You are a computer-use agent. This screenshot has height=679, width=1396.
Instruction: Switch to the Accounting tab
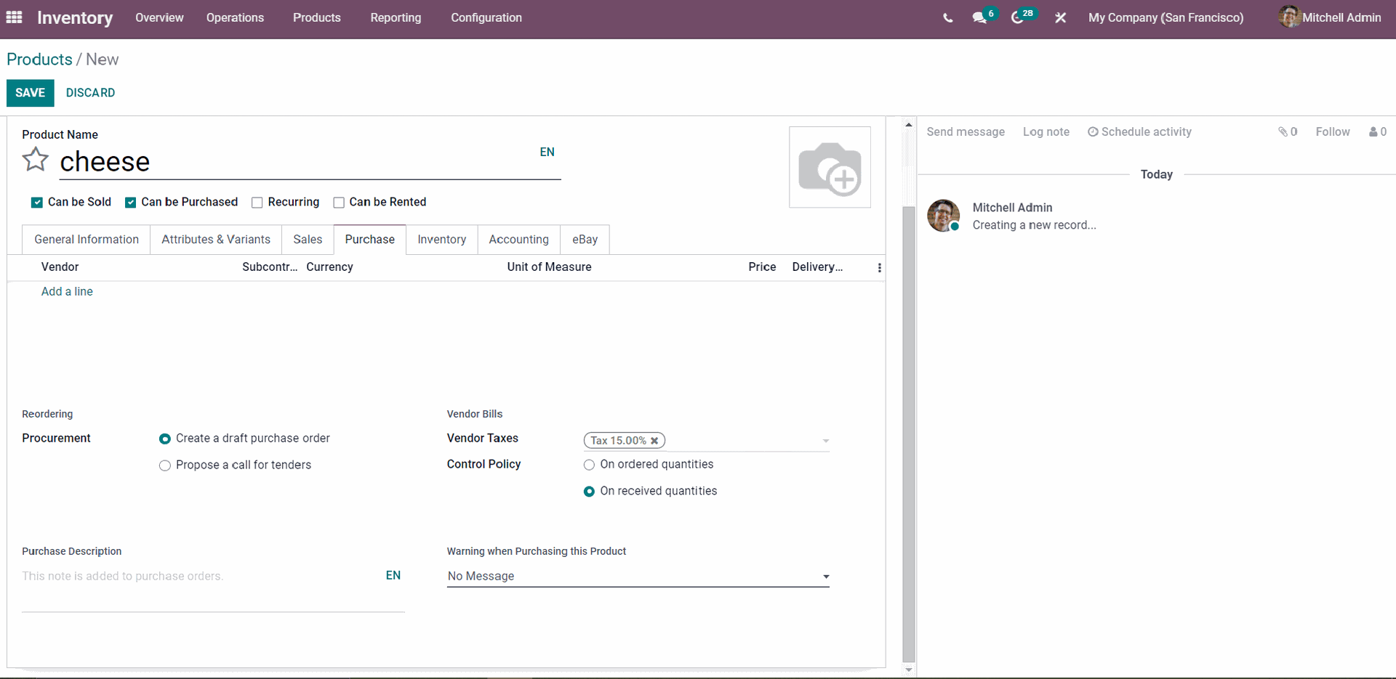click(x=519, y=240)
